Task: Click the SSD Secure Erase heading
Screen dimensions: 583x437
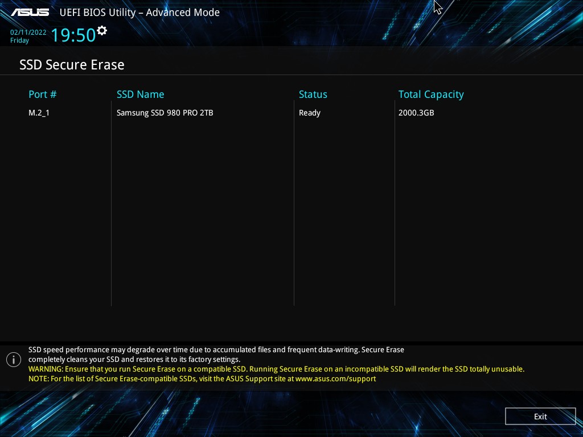Action: click(x=72, y=65)
